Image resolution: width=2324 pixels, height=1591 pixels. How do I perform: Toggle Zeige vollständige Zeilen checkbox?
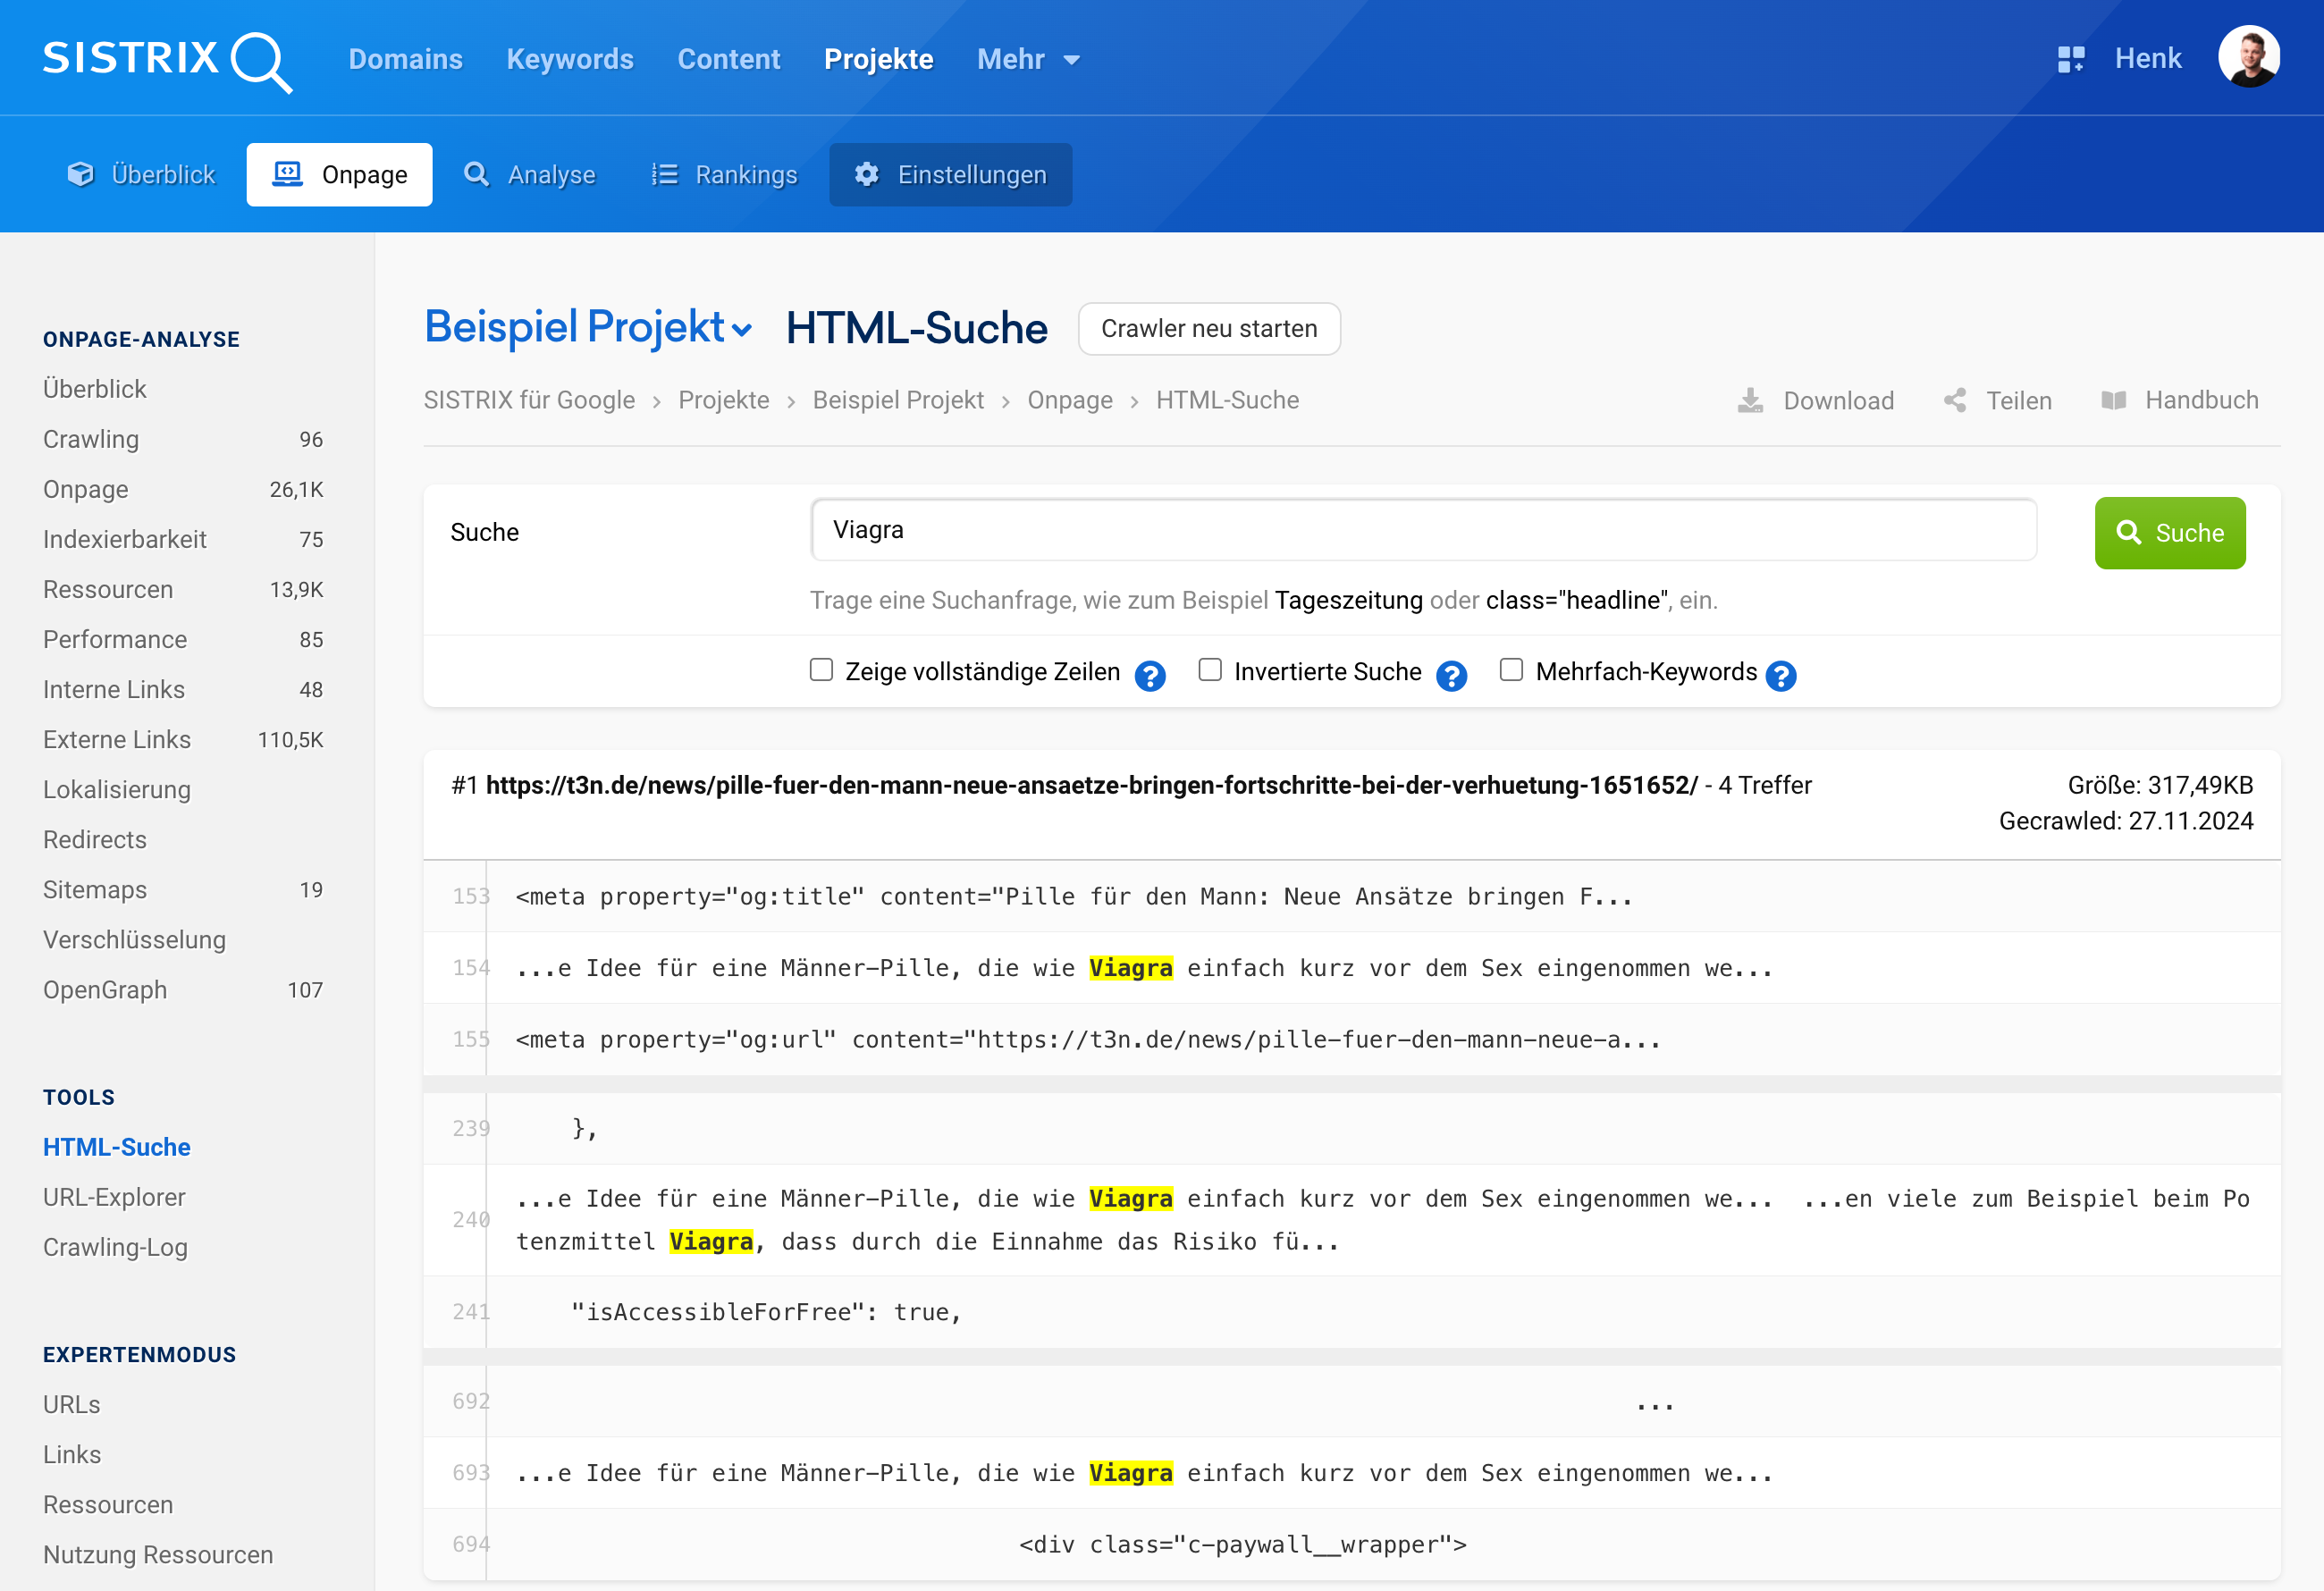pyautogui.click(x=823, y=669)
